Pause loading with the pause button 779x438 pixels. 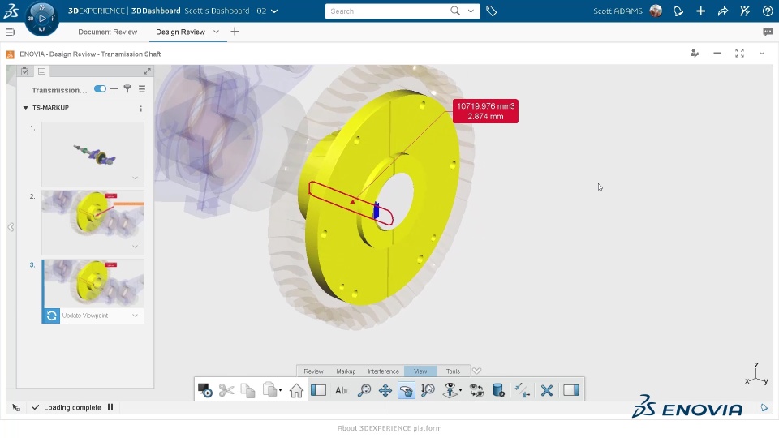tap(110, 407)
